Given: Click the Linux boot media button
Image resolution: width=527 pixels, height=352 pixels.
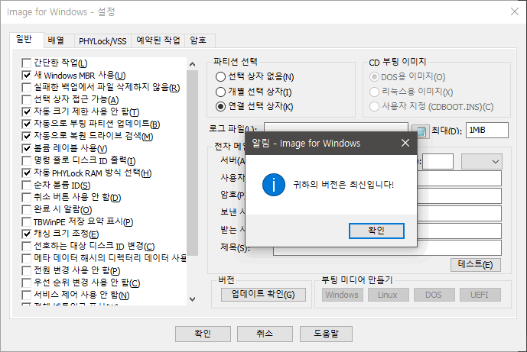Looking at the screenshot, I should pyautogui.click(x=389, y=295).
